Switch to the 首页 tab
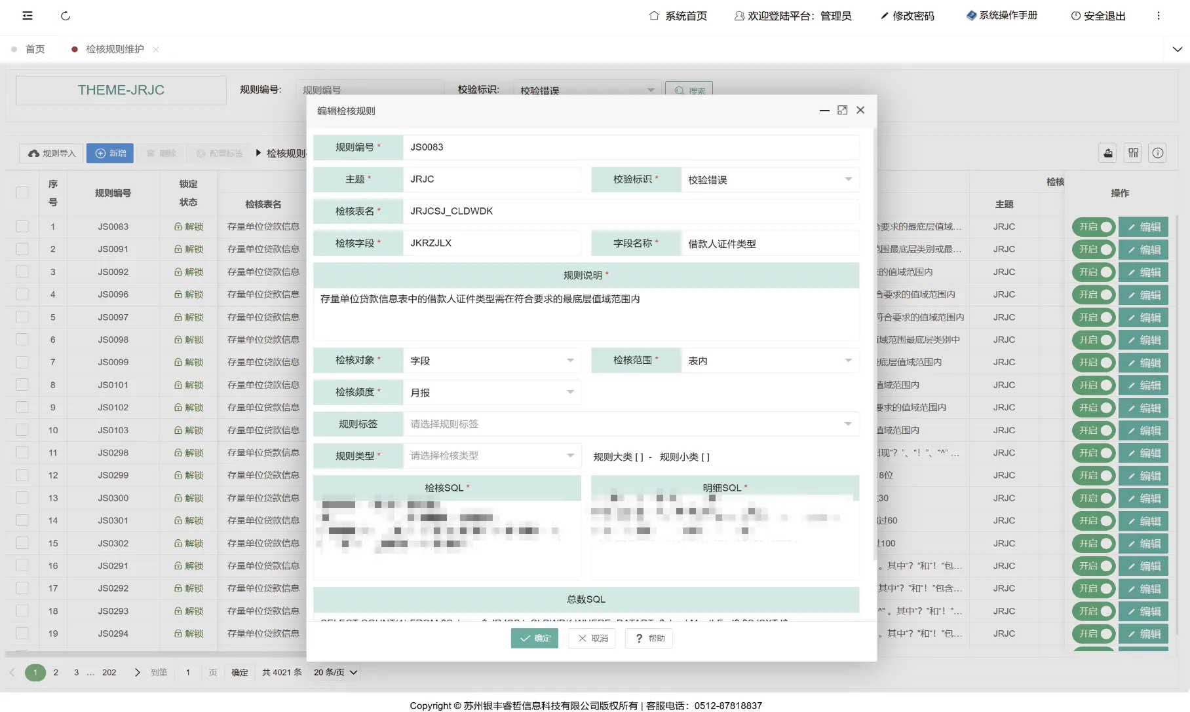The width and height of the screenshot is (1190, 712). (x=35, y=49)
